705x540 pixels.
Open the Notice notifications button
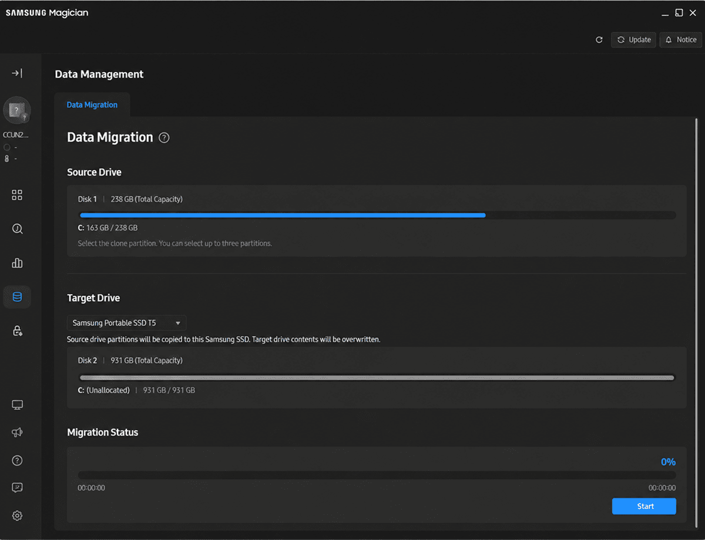(x=680, y=40)
